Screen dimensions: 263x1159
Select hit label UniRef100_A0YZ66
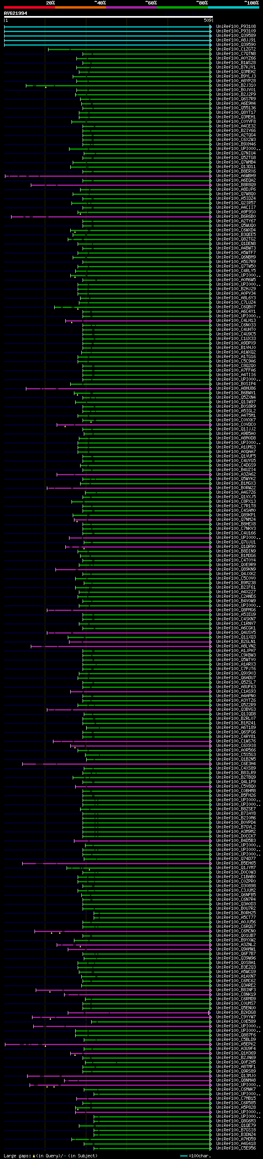pos(236,58)
